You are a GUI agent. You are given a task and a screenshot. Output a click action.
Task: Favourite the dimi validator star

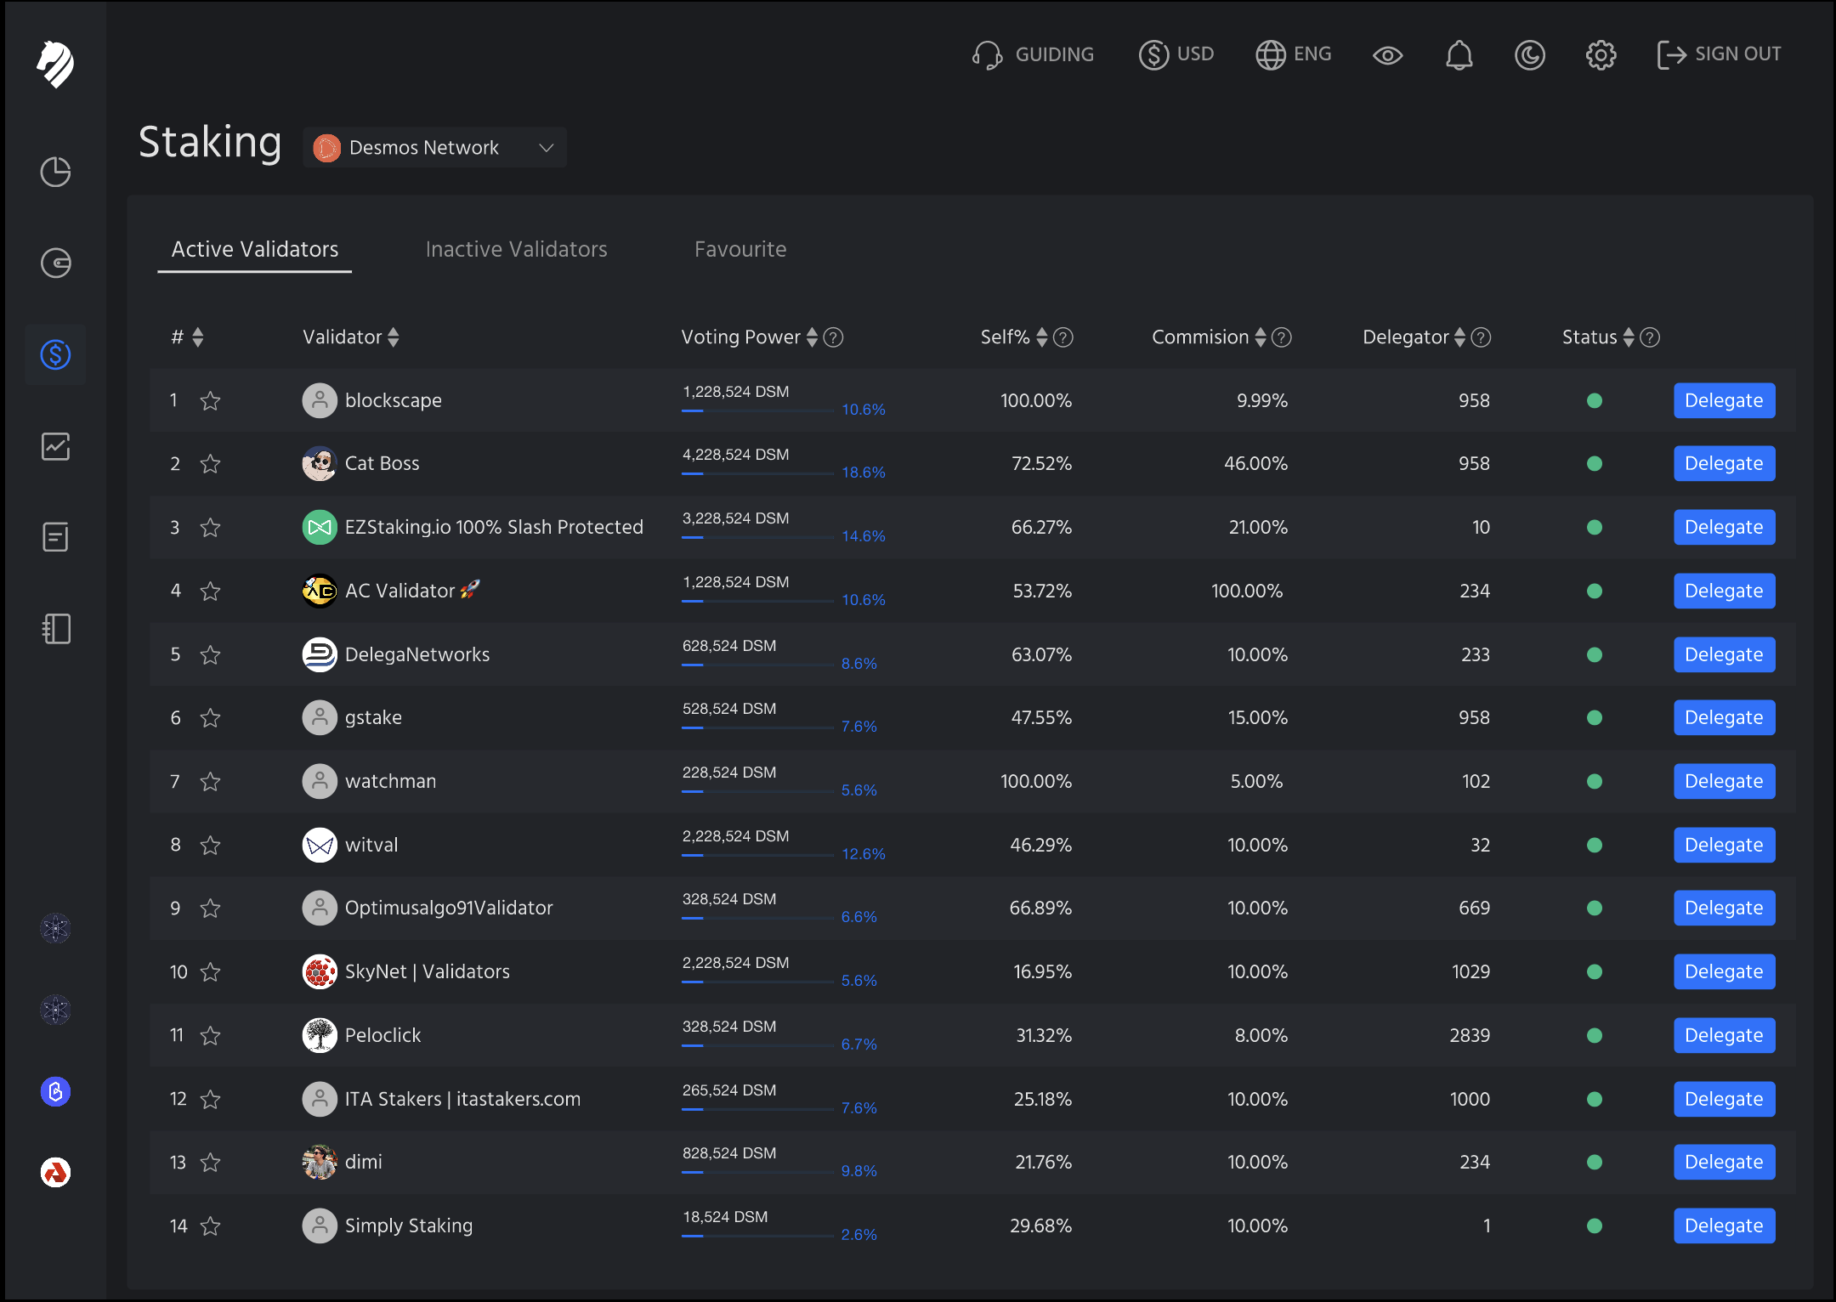click(x=210, y=1162)
